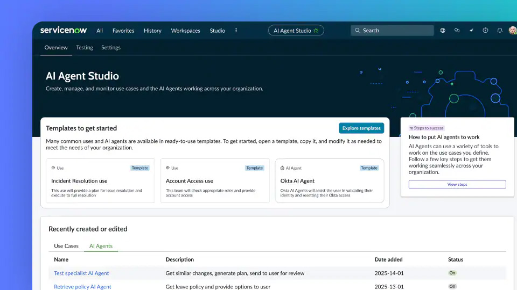Show notifications via the bell icon
Viewport: 517px width, 290px height.
pos(500,31)
